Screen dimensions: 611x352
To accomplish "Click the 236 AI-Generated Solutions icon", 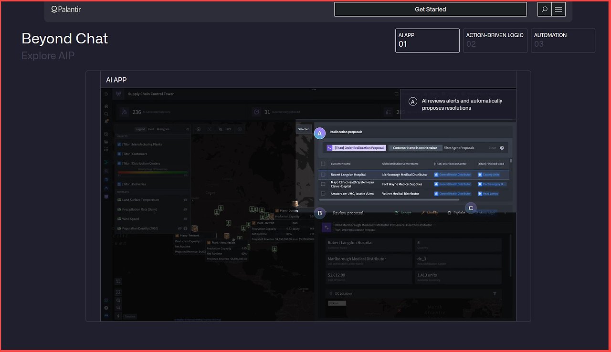I will click(x=125, y=112).
